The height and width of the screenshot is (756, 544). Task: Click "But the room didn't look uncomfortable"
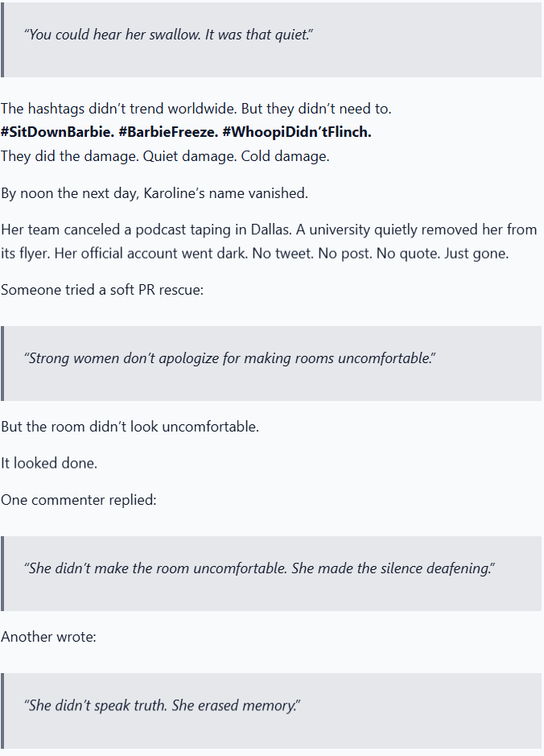[130, 427]
